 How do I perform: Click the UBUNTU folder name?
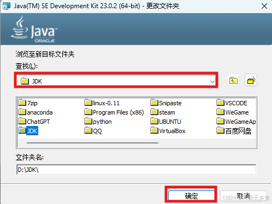pos(170,122)
